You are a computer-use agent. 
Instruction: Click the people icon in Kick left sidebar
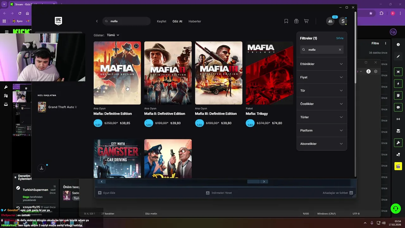point(6,96)
